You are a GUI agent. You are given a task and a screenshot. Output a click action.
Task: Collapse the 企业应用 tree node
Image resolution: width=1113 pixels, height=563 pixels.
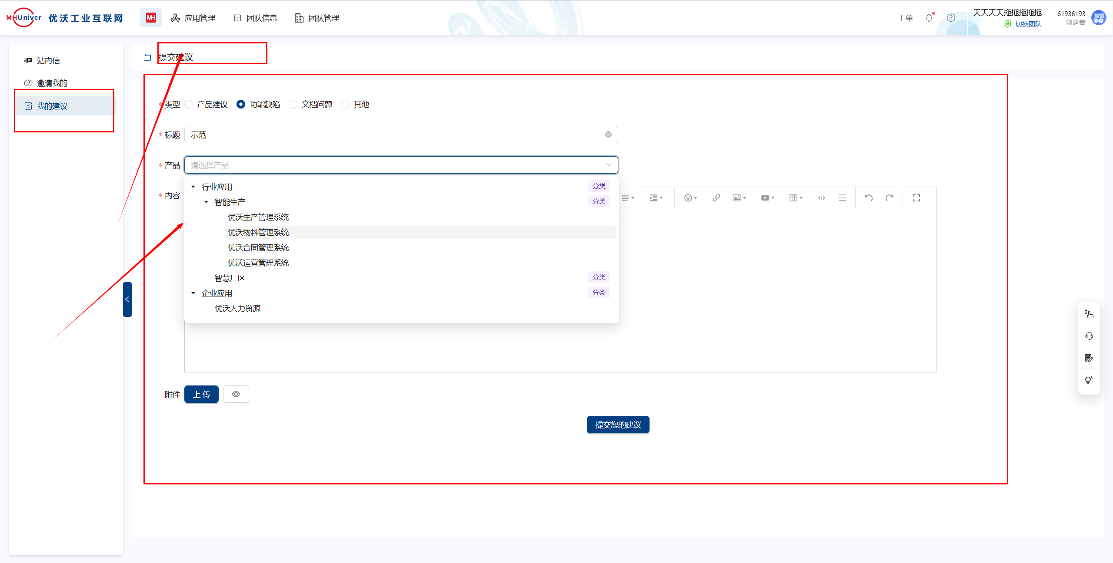193,293
